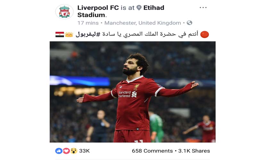View the 3.1K Shares list
264x160 pixels.
[194, 151]
